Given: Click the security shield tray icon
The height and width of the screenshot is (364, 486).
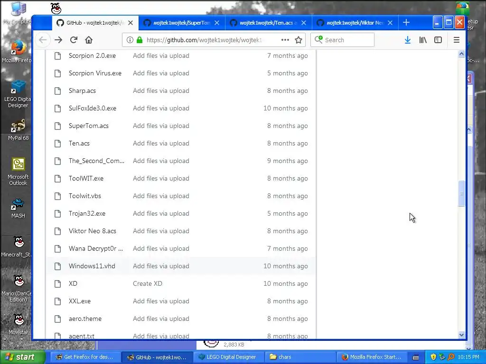Looking at the screenshot, I should [433, 357].
